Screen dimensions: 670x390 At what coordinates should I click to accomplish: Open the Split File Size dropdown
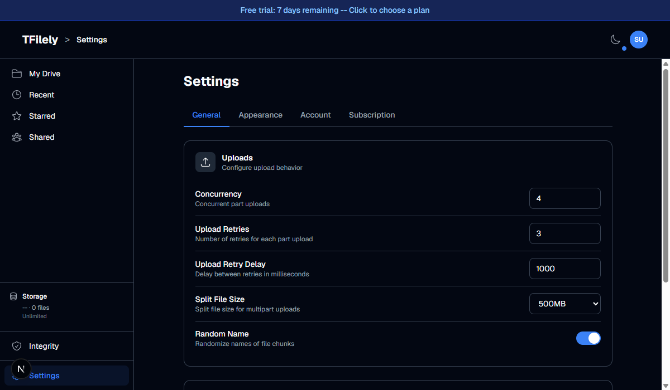point(565,304)
